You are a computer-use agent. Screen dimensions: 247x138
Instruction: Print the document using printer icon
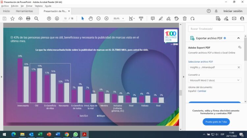28,18
